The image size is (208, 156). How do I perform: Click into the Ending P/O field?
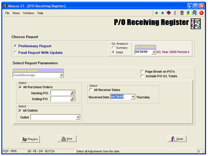tap(60, 99)
